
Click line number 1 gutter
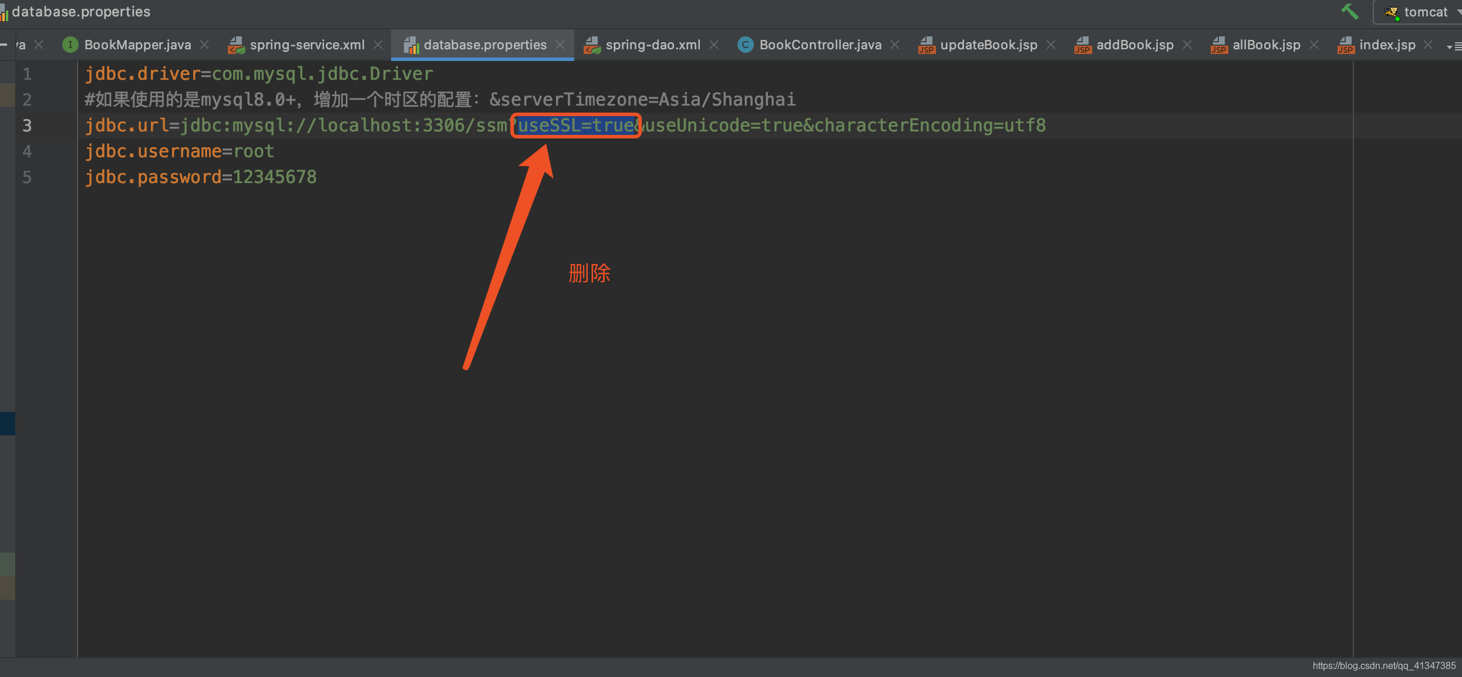click(x=27, y=73)
